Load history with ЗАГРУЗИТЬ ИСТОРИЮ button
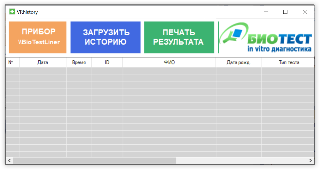Screen dimensions: 320x170 (x=105, y=37)
